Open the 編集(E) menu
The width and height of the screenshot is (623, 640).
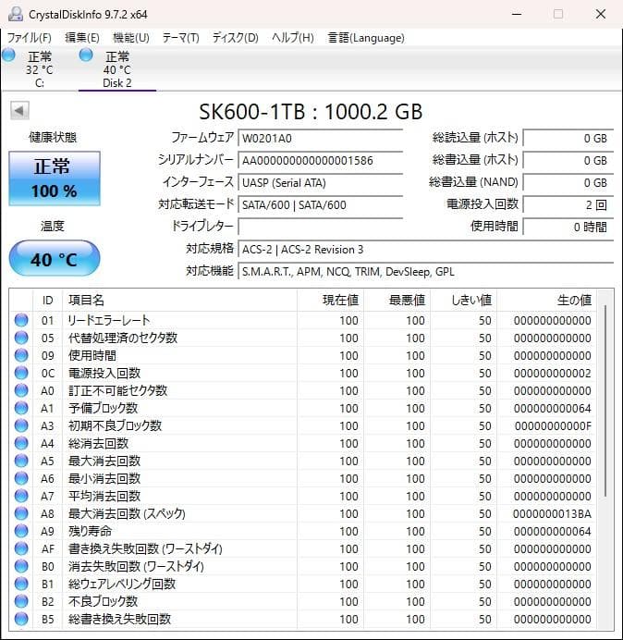(x=82, y=38)
